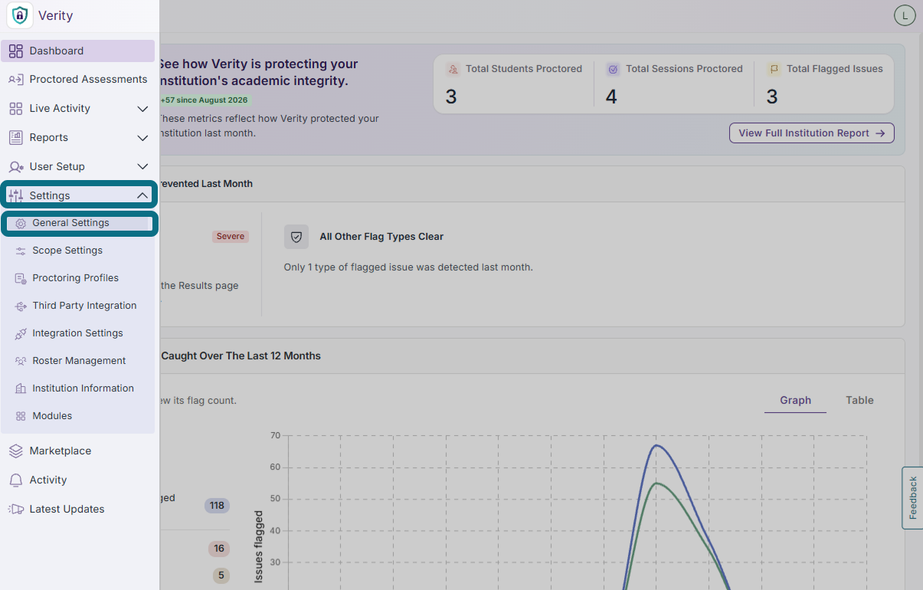Click the Proctored Assessments icon
Screen dimensions: 923x590
(15, 80)
